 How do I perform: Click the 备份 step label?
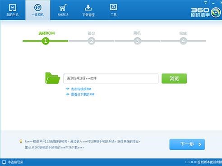91,33
